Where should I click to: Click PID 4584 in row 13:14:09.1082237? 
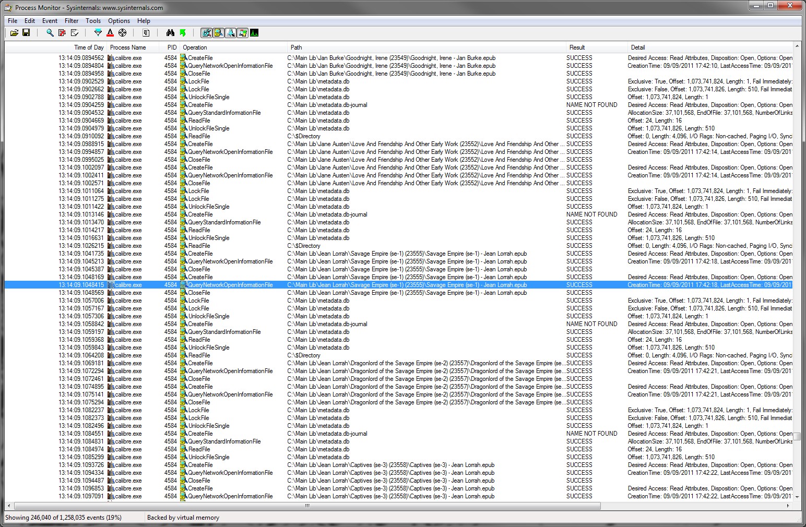(x=171, y=410)
